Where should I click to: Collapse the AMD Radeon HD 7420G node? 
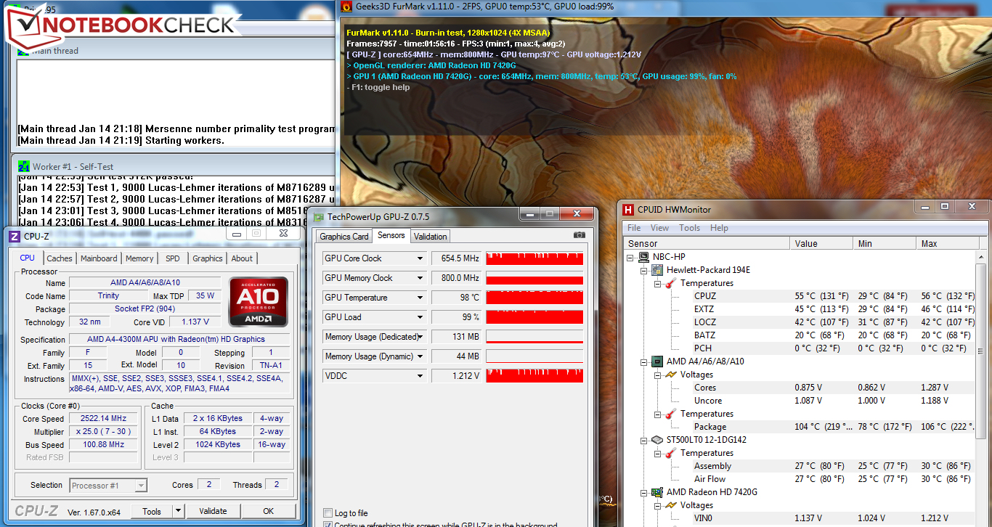tap(643, 492)
